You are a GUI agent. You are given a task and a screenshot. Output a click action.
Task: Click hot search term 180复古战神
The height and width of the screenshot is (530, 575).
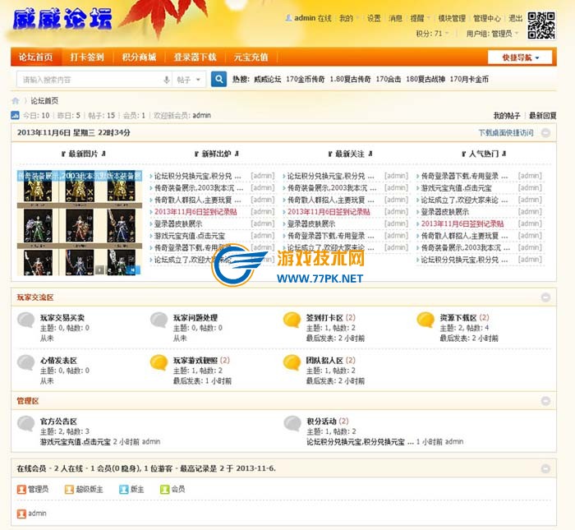point(425,79)
